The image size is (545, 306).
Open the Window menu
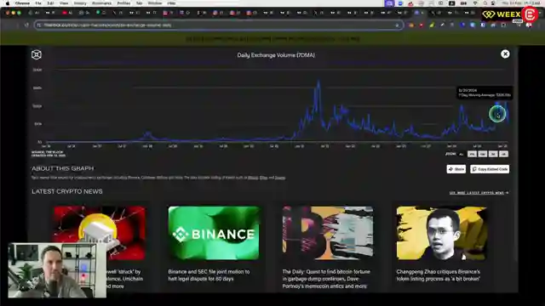(x=155, y=3)
